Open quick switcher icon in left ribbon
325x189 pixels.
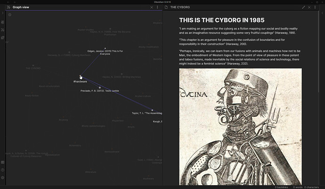(x=2, y=22)
